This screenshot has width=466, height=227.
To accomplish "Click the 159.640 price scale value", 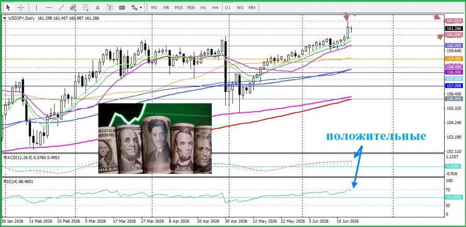I will pyautogui.click(x=454, y=51).
